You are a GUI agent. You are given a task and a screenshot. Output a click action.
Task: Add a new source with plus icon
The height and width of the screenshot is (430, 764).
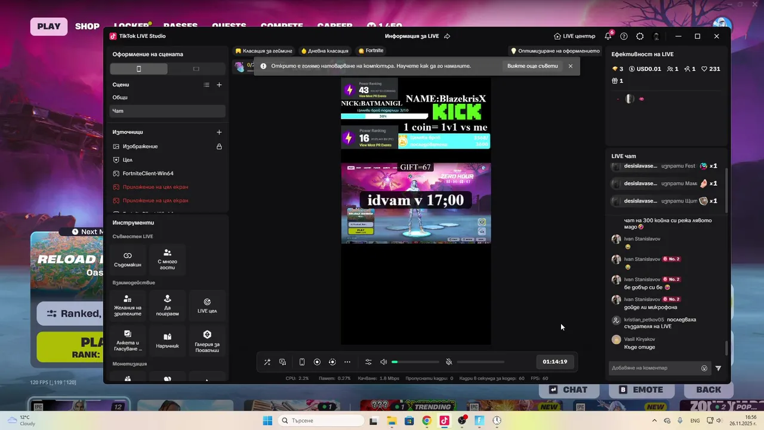pos(219,132)
